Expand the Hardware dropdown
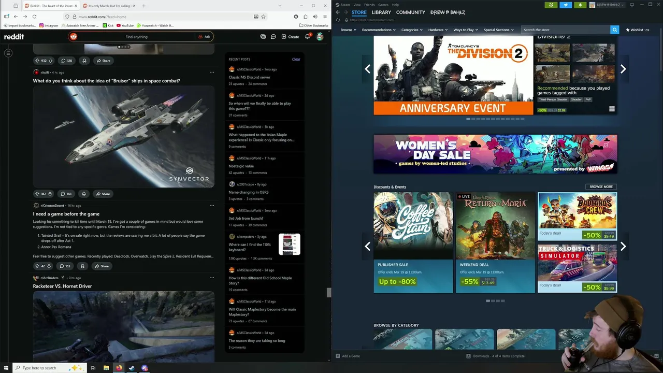Screen dimensions: 663x373 tap(438, 30)
